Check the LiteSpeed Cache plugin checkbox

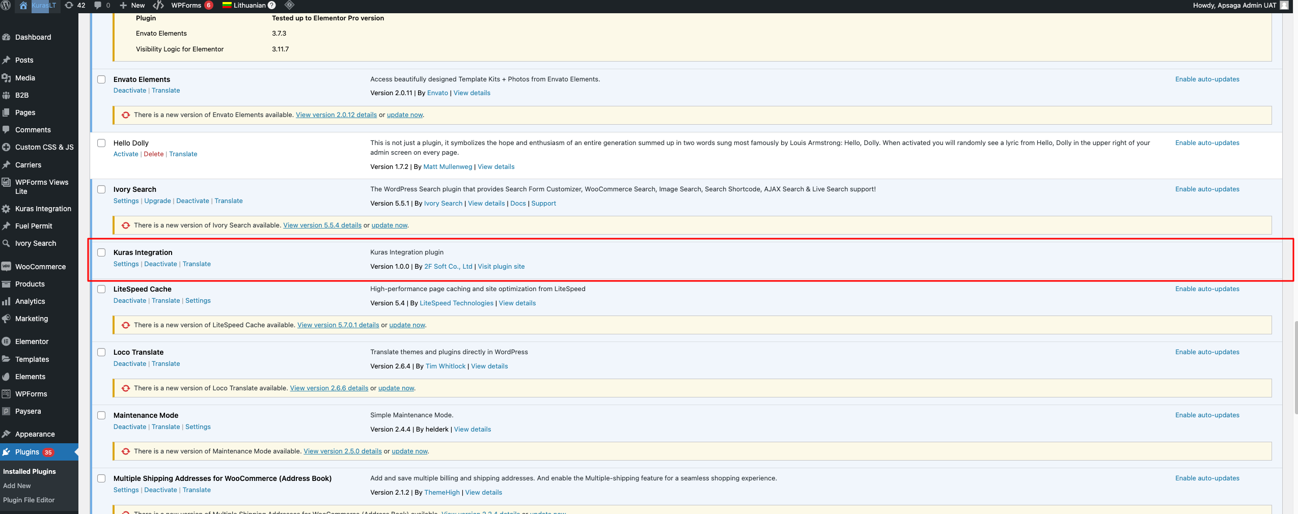coord(101,289)
